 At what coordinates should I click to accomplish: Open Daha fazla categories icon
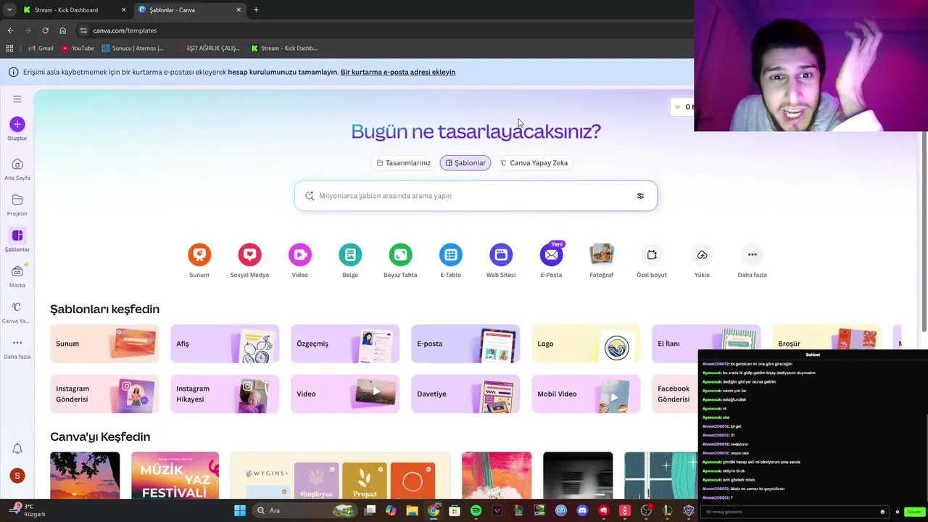click(x=752, y=254)
